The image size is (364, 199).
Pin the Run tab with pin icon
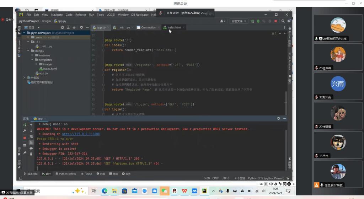tap(25, 153)
